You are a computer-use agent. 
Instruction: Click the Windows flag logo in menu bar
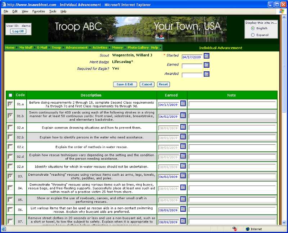tap(282, 11)
